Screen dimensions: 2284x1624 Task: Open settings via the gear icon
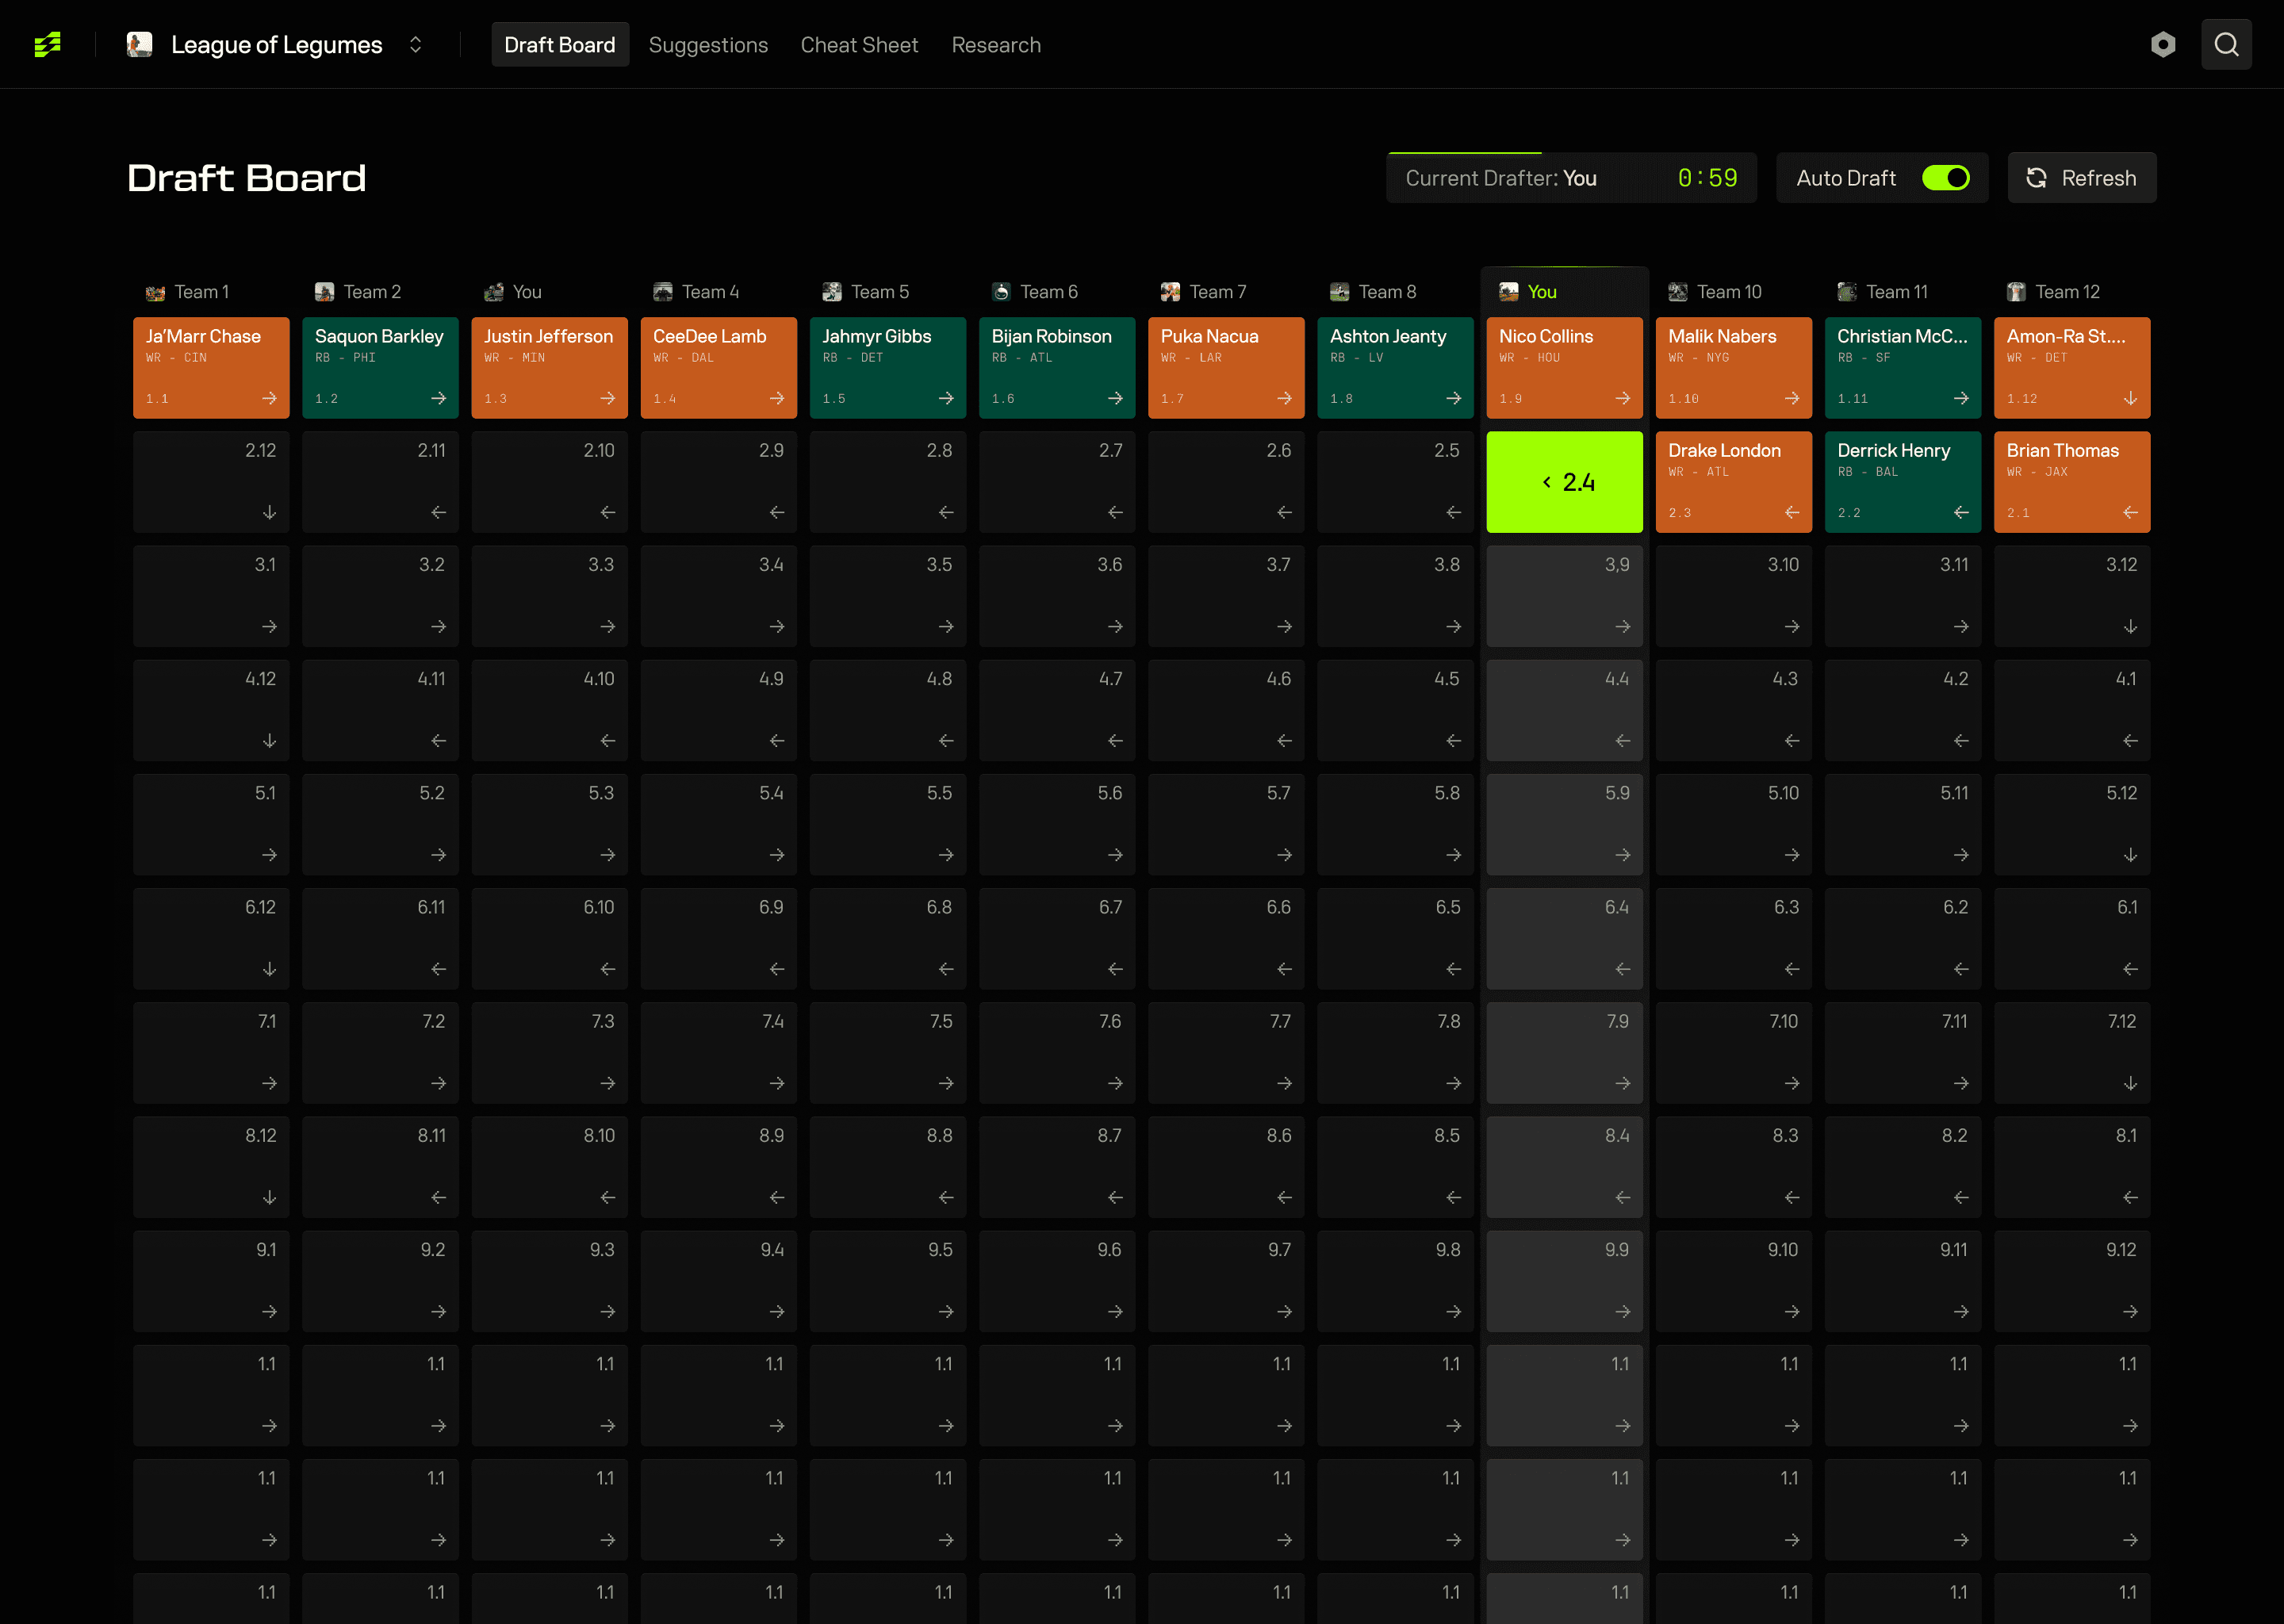pos(2163,44)
